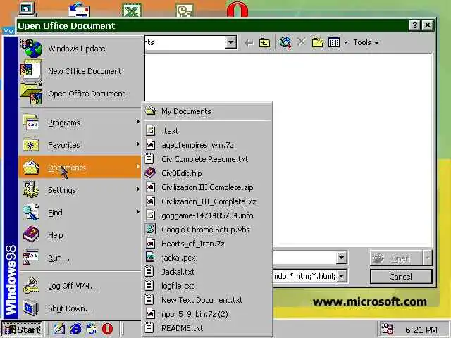The image size is (451, 338).
Task: Open README.txt from recent documents
Action: coord(207,328)
